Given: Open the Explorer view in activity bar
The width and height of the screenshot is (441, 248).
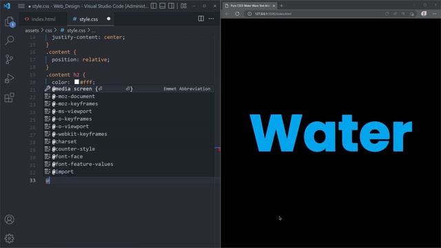Looking at the screenshot, I should [10, 21].
